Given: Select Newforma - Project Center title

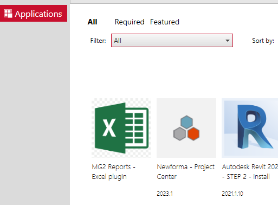Looking at the screenshot, I should [x=186, y=172].
